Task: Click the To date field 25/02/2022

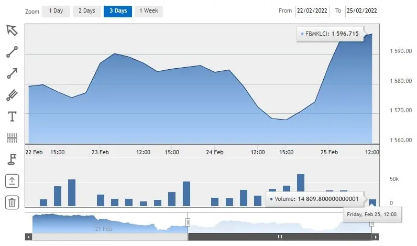Action: click(x=361, y=11)
